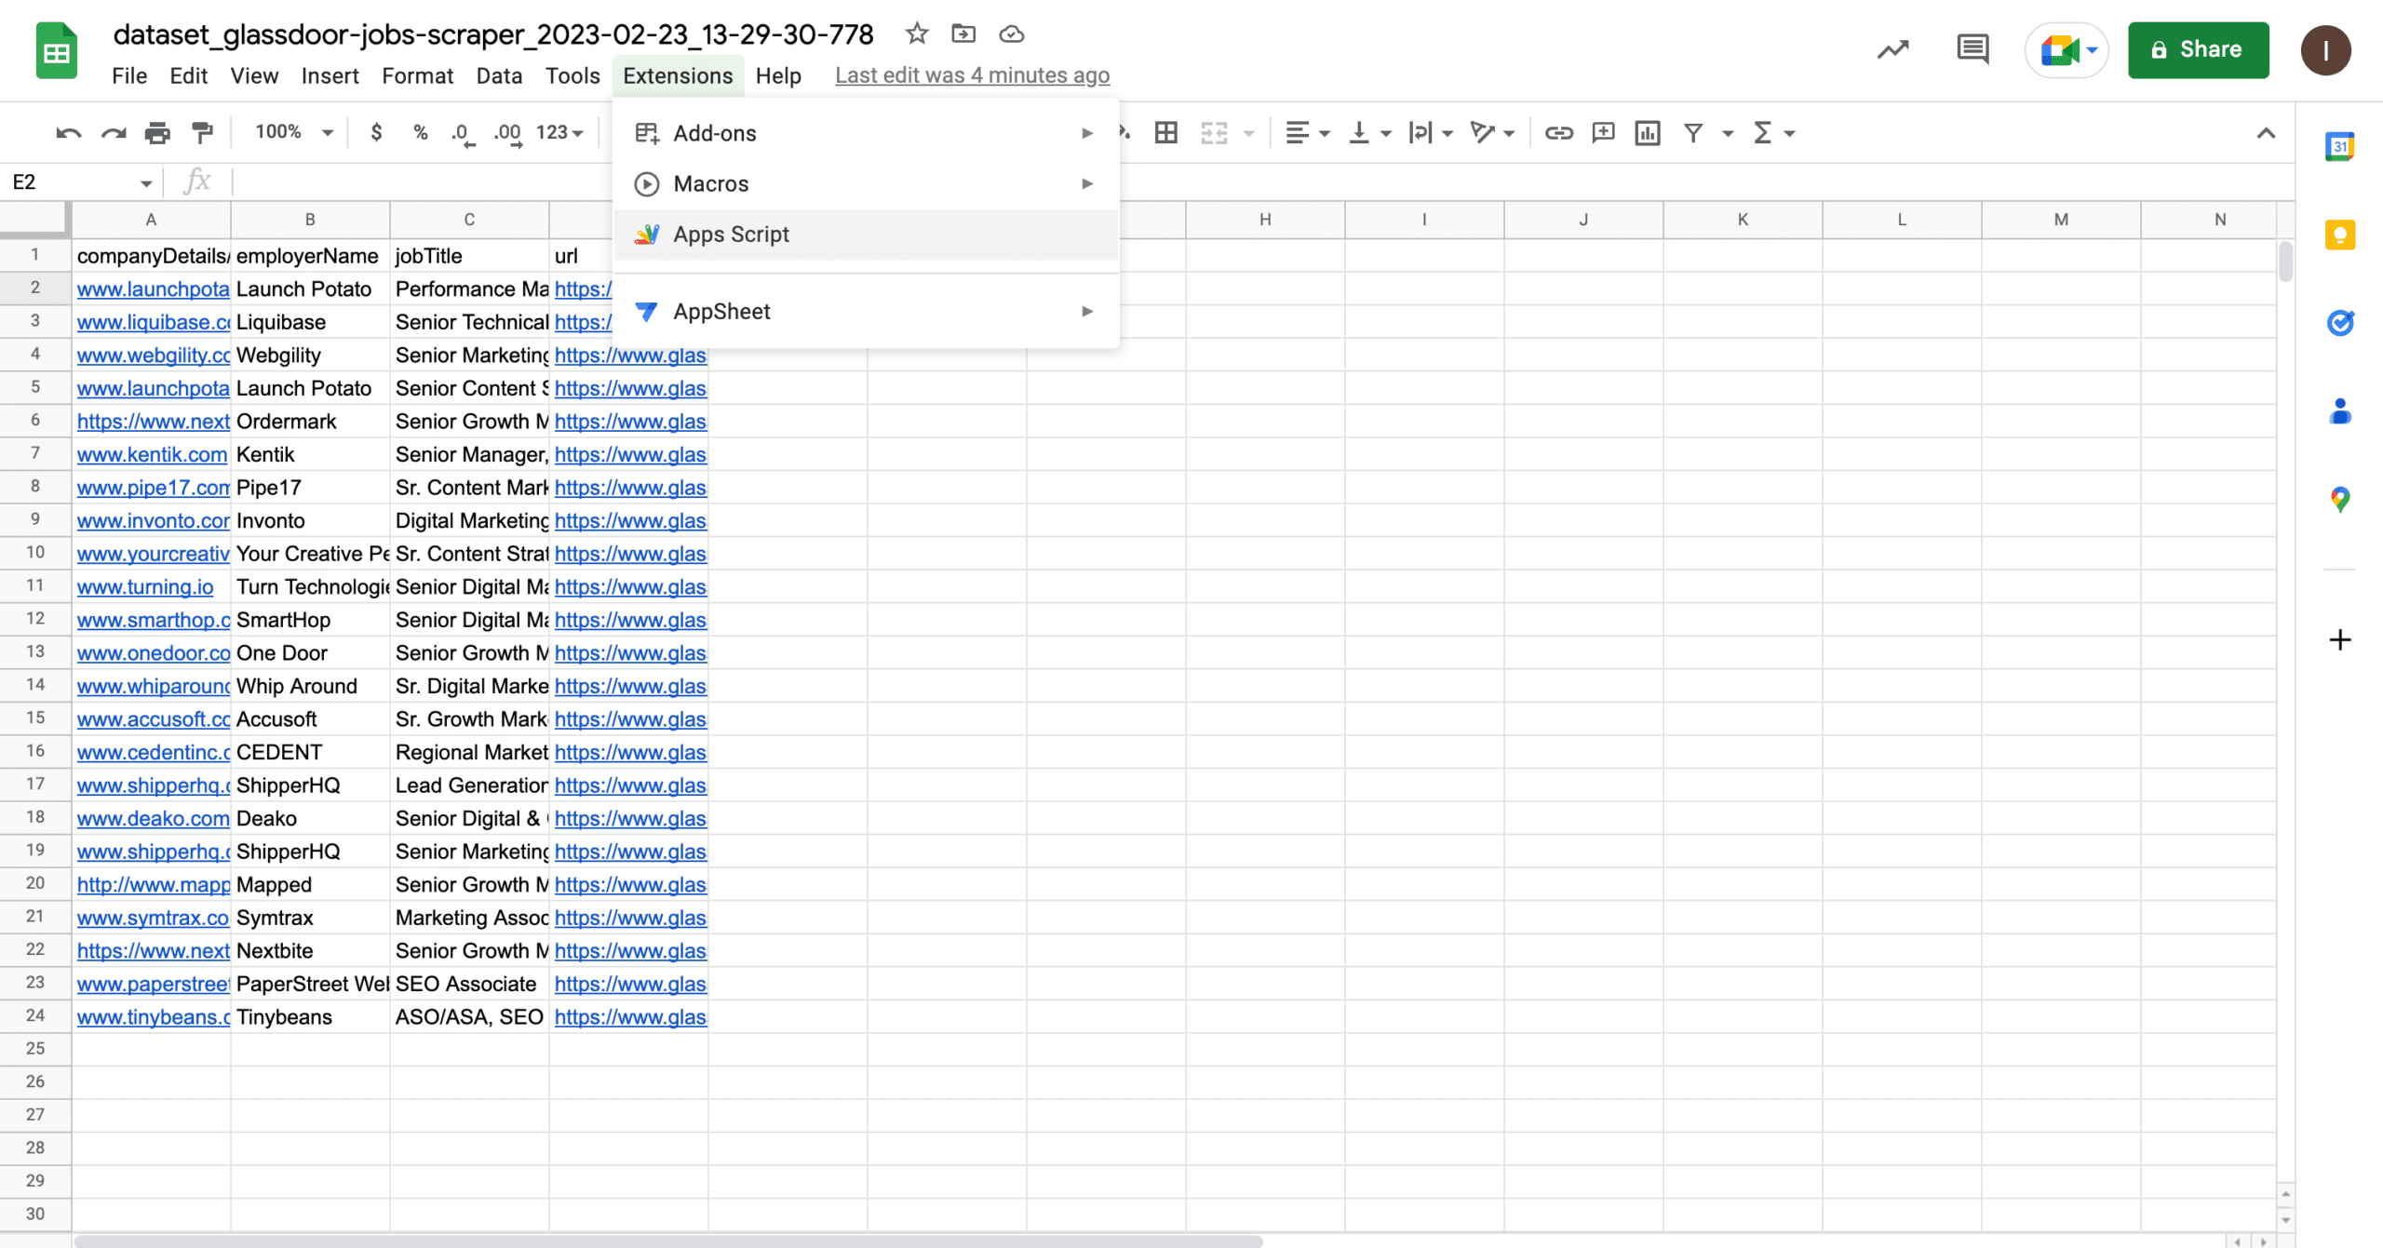Open the Google account avatar
The width and height of the screenshot is (2383, 1248).
(x=2325, y=49)
